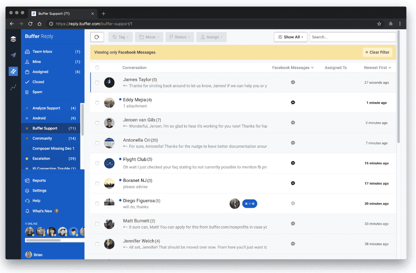Screen dimensions: 416x273
Task: Open the Help section
Action: (x=36, y=200)
